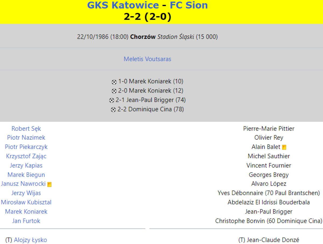
Task: Click ball icon next to Jean-Paul Brigger goal
Action: click(x=111, y=100)
